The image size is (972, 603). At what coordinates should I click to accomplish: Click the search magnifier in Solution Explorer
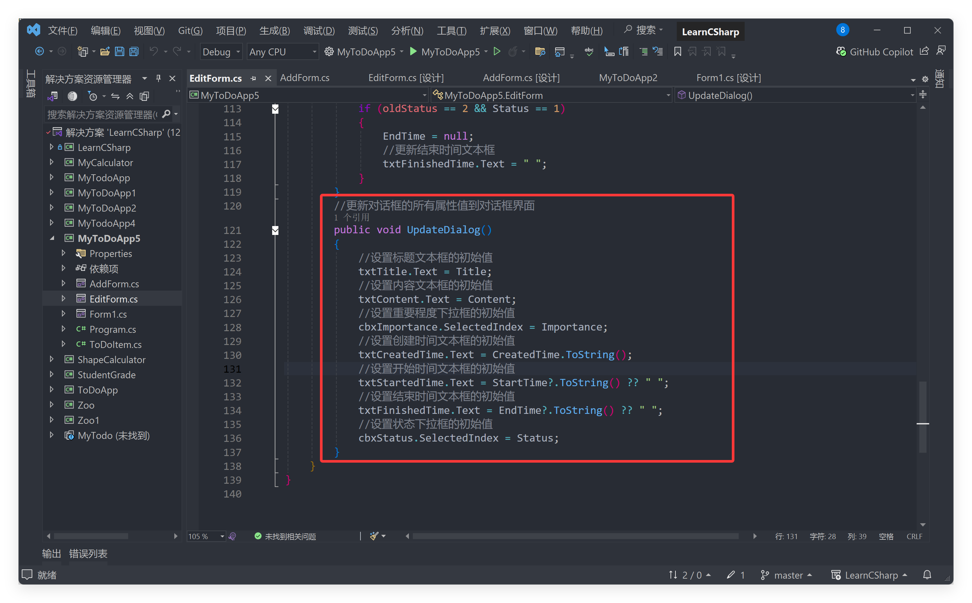[166, 114]
